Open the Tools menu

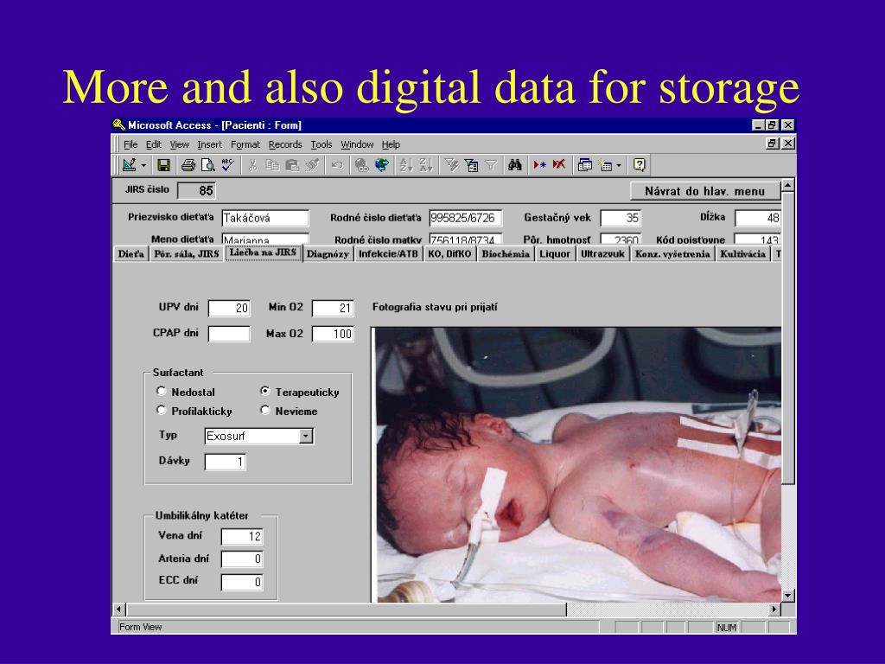coord(322,144)
